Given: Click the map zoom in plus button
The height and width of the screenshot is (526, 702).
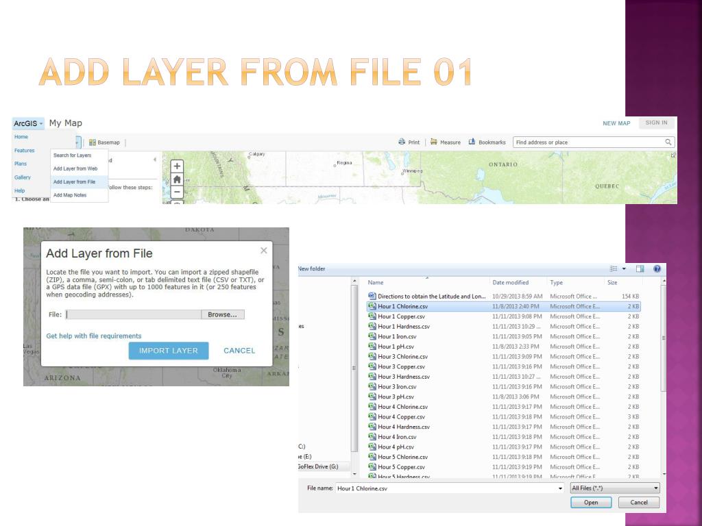Looking at the screenshot, I should (177, 166).
